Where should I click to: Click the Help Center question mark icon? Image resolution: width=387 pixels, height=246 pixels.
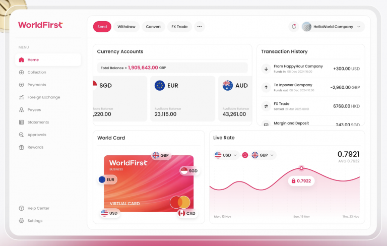22,208
